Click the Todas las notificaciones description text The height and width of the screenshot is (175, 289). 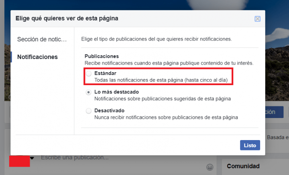[161, 80]
